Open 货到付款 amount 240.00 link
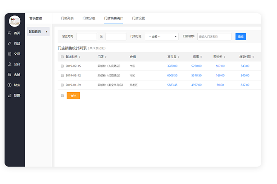Viewport: 277px width, 184px height. tap(245, 76)
